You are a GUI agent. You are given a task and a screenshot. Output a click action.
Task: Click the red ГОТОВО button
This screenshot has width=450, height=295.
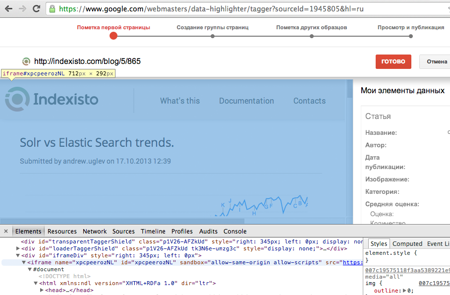[393, 61]
